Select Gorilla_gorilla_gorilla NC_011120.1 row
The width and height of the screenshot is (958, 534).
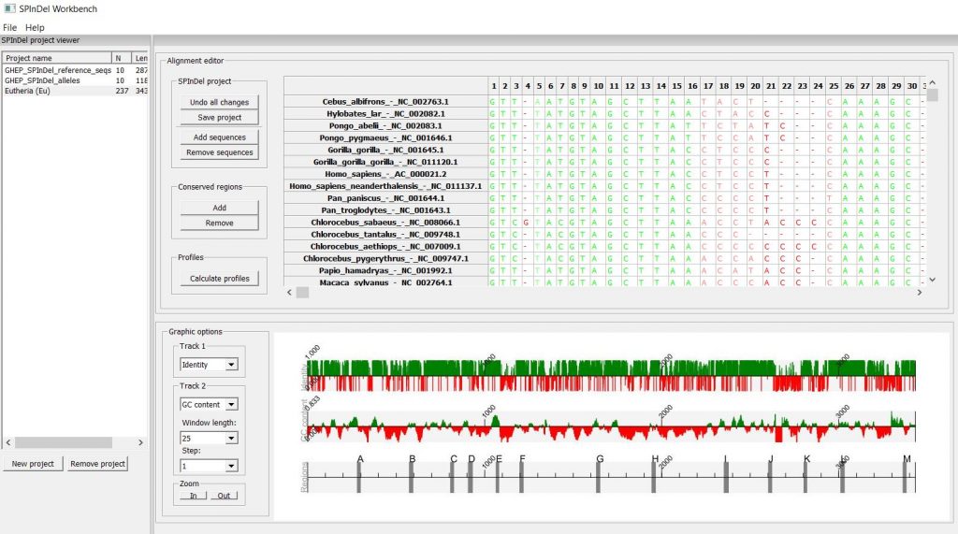pos(385,162)
